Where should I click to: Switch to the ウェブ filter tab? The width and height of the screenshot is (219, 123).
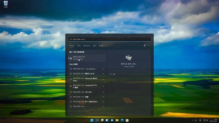(94, 45)
